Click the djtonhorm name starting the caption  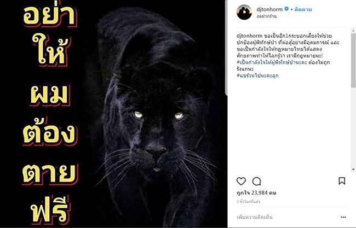[249, 36]
